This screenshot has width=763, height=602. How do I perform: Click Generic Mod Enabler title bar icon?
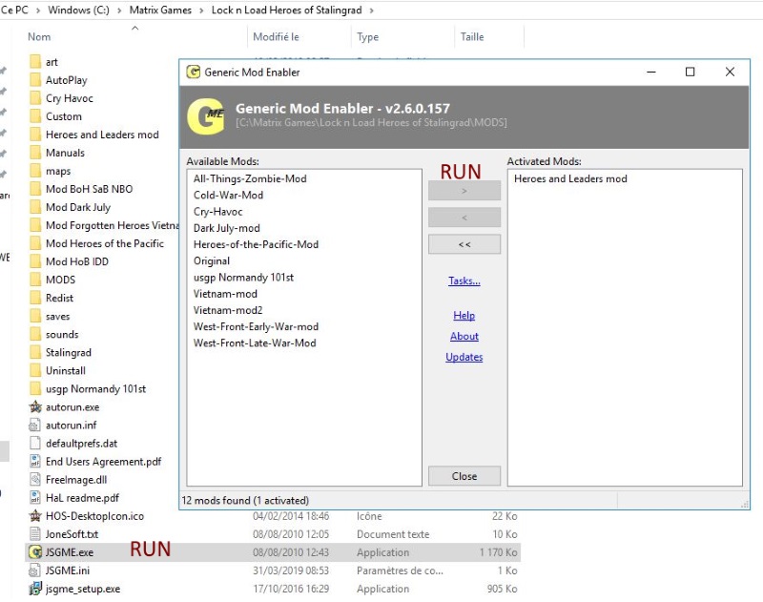(x=194, y=72)
